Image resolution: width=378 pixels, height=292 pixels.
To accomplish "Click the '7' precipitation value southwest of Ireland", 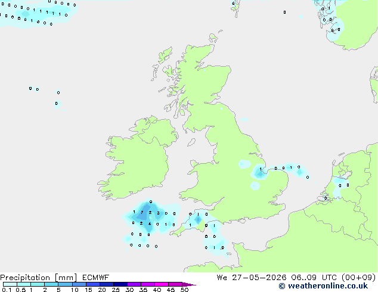I will pos(142,213).
